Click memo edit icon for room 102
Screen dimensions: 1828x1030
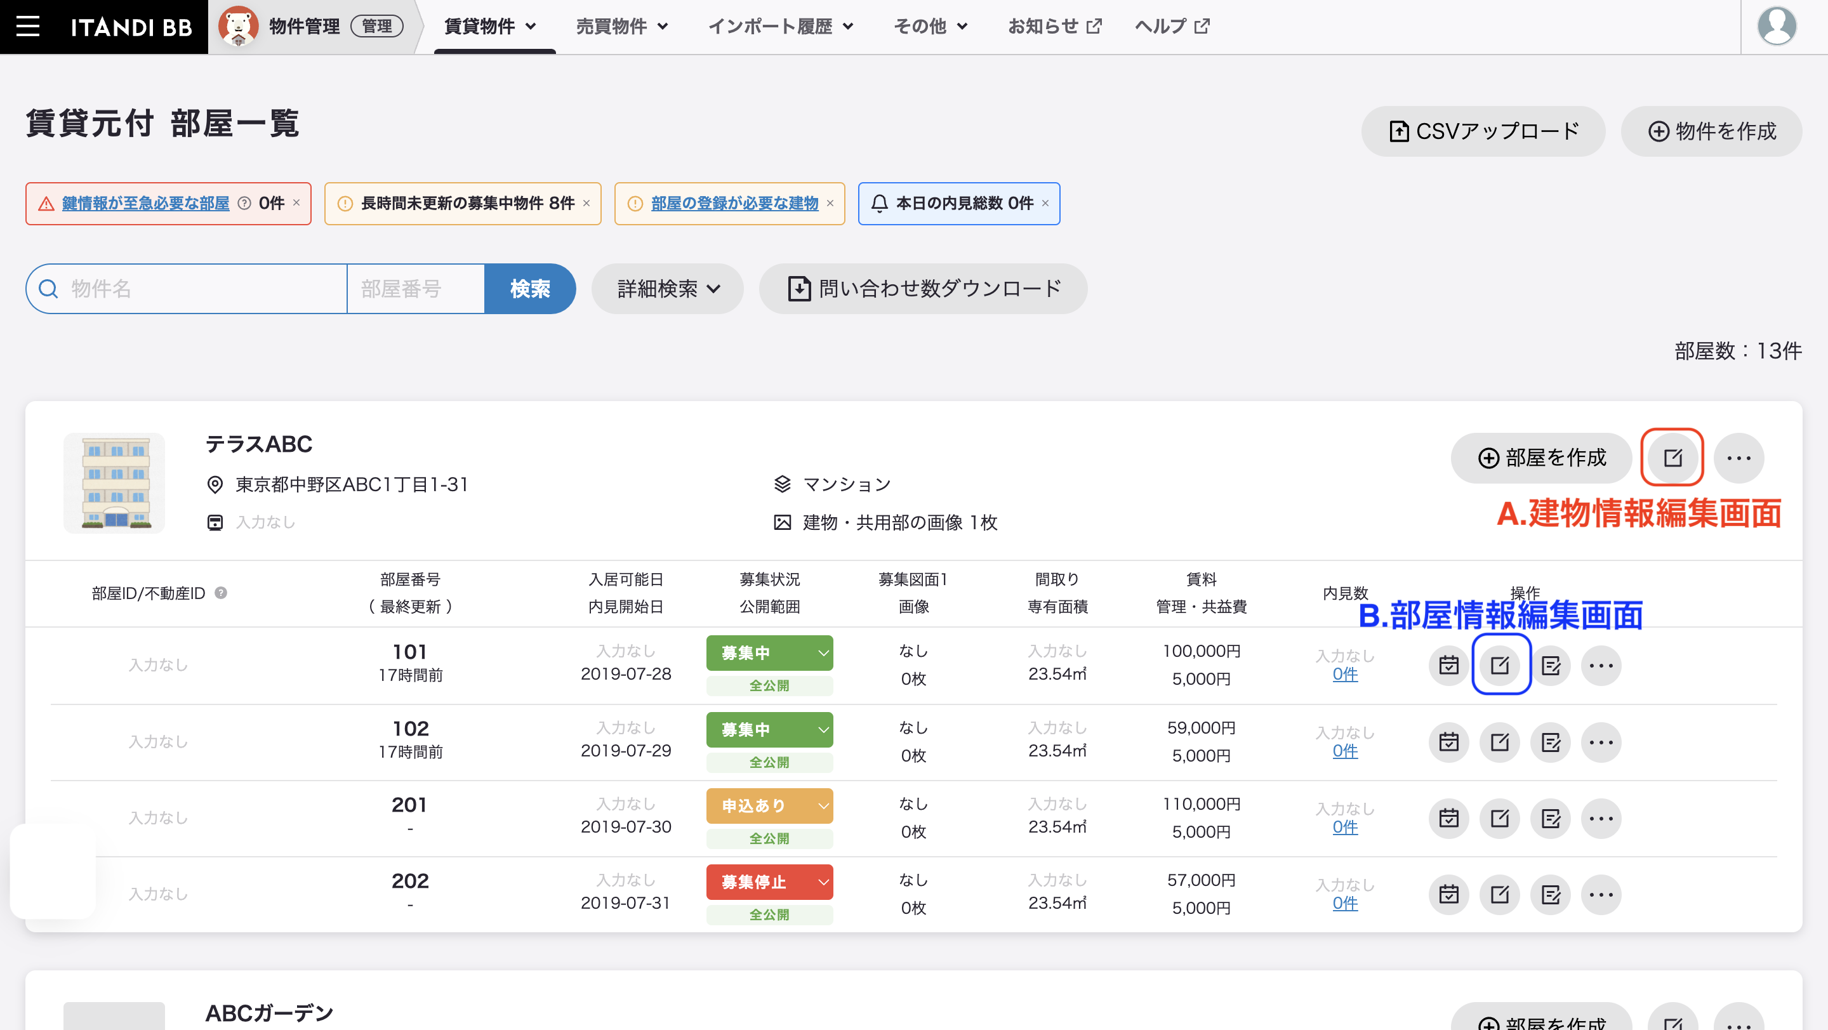1551,742
